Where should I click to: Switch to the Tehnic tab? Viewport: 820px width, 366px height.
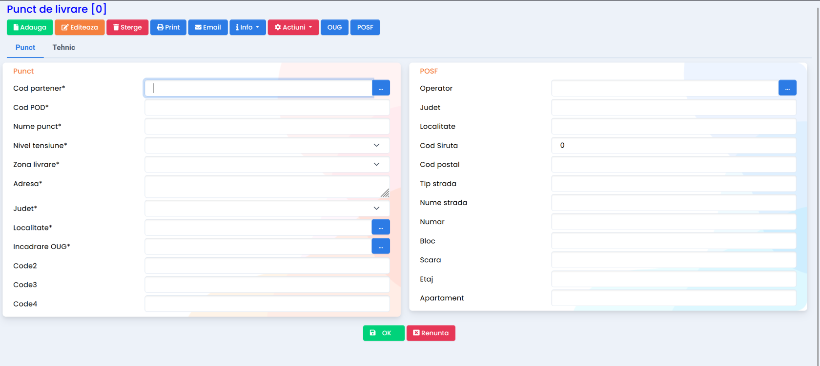[x=64, y=47]
